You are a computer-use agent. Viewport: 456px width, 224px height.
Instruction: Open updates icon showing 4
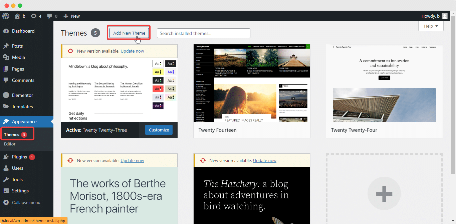coord(36,16)
